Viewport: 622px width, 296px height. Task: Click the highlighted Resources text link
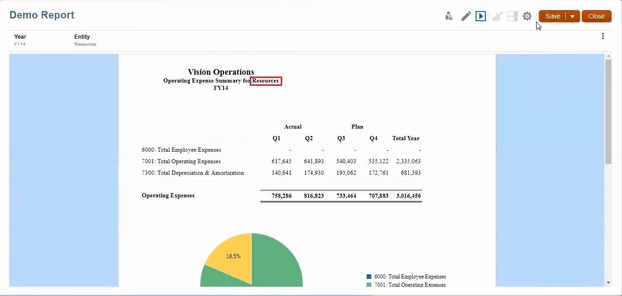pos(266,81)
